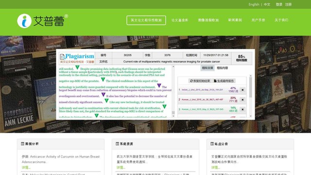The height and width of the screenshot is (175, 311).
Task: Click purple marker before 'The largest benefit'
Action: (x=159, y=86)
